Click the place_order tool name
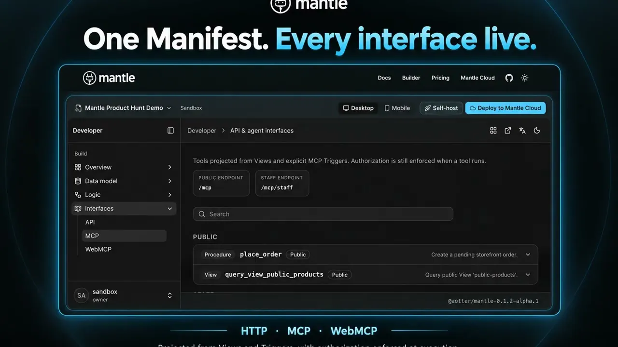The image size is (618, 347). click(x=261, y=254)
